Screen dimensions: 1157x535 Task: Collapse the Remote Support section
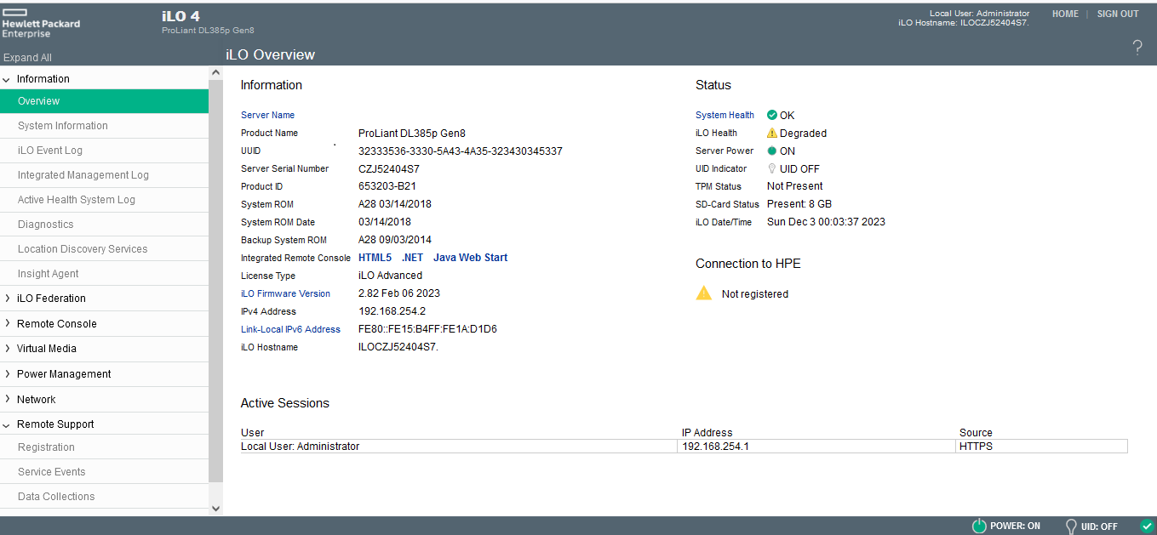(x=55, y=424)
